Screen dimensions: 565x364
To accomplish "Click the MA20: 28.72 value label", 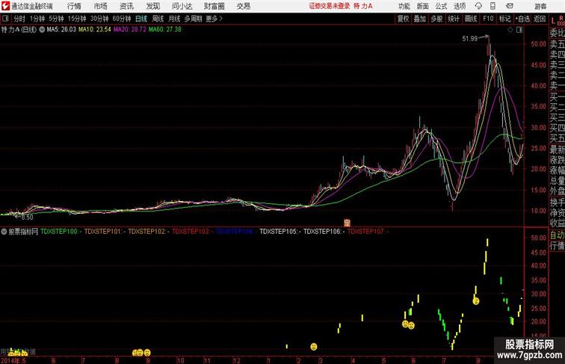I will (x=130, y=30).
